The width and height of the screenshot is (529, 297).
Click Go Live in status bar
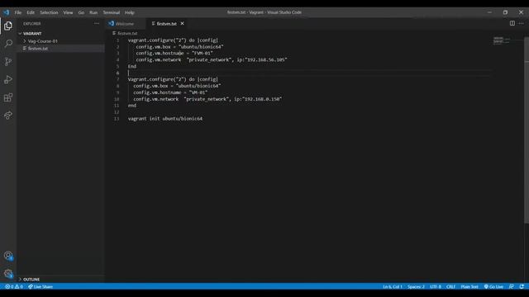[493, 286]
